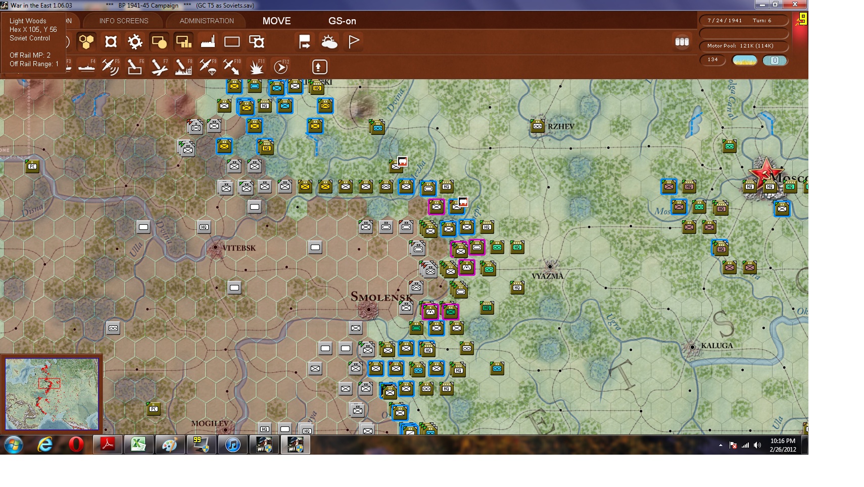Select the F9 air transport parachute icon
Screen dimensions: 864x487
coord(208,67)
